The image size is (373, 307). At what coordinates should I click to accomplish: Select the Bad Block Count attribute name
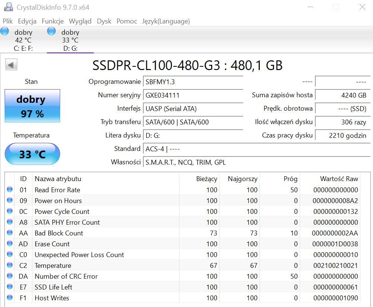click(x=59, y=233)
